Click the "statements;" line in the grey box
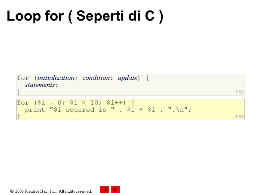The height and width of the screenshot is (195, 261). coord(41,85)
